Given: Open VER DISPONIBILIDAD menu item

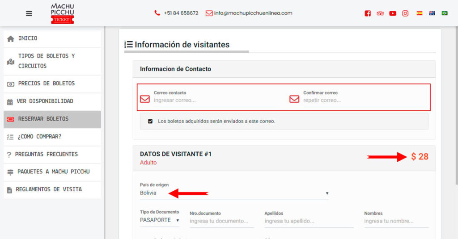Looking at the screenshot, I should point(45,101).
